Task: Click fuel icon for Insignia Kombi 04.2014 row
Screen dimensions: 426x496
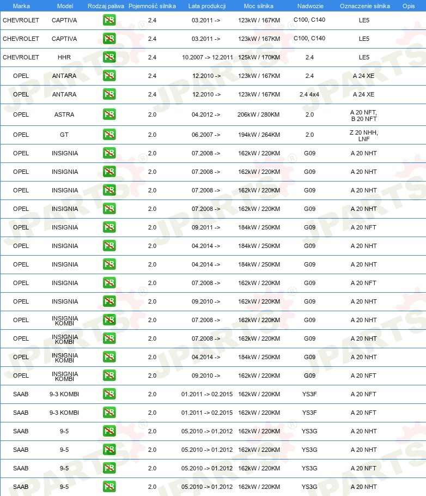Action: 109,357
